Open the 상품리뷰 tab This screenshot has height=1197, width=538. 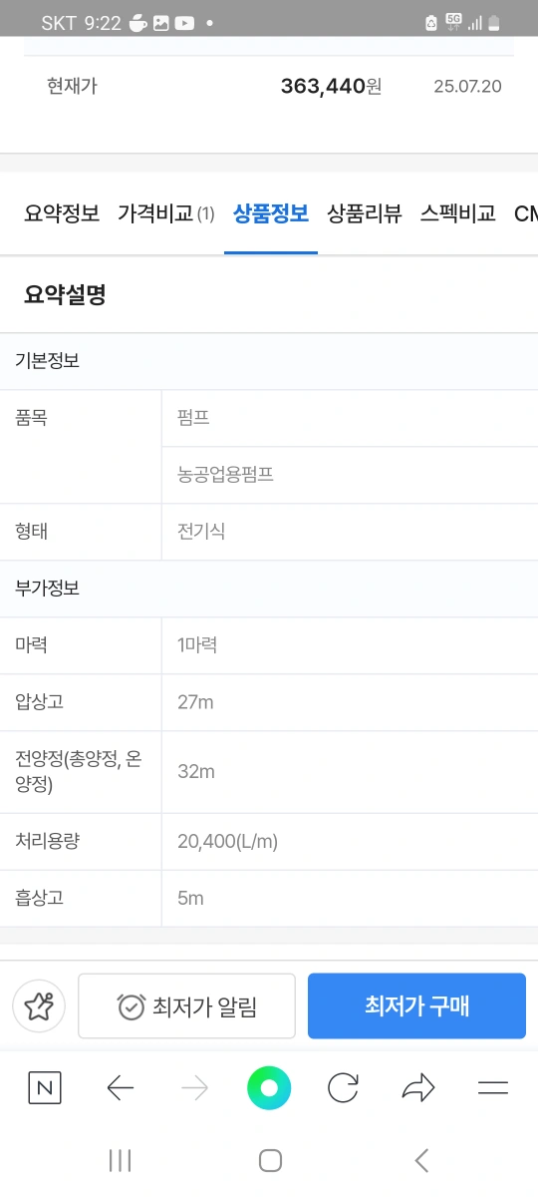pyautogui.click(x=365, y=213)
